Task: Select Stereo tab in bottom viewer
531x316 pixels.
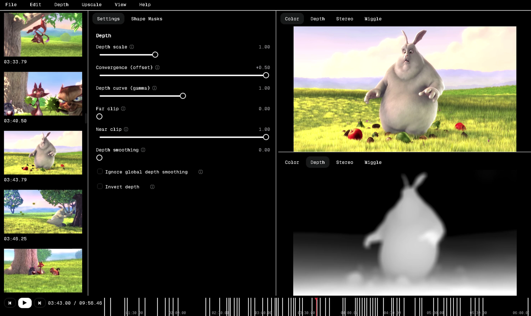Action: coord(345,162)
